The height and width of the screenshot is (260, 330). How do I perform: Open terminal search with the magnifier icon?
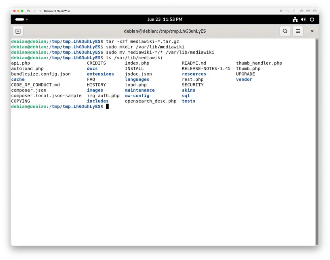coord(285,31)
